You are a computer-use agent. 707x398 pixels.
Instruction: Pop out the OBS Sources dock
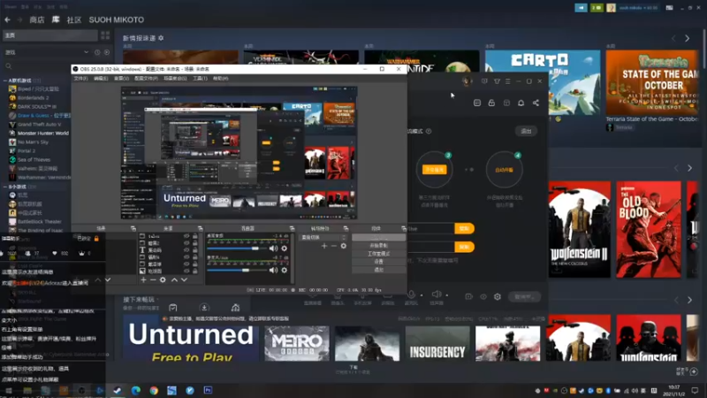(x=200, y=229)
